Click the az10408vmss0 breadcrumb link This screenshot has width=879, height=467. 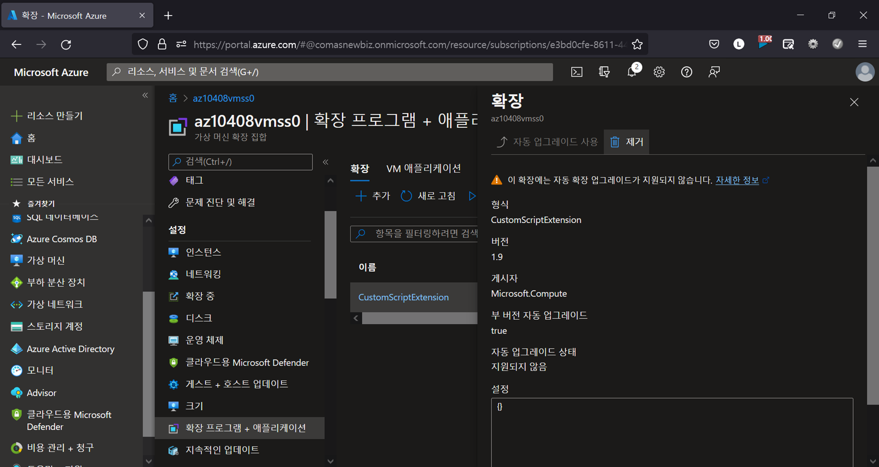223,98
